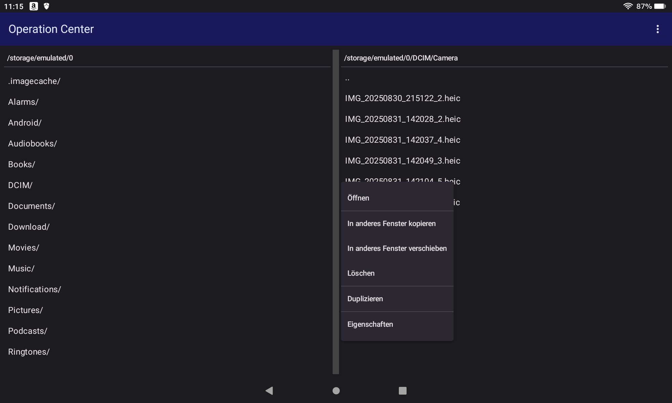Tap the Android back navigation button

[269, 391]
